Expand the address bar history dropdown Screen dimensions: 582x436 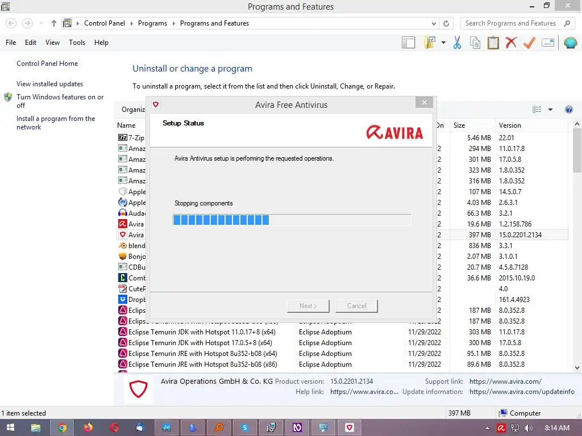(434, 23)
